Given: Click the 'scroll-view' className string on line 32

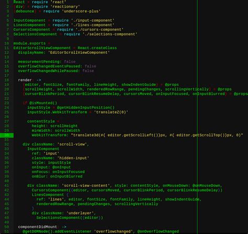Looking at the screenshot, I should click(x=72, y=144).
